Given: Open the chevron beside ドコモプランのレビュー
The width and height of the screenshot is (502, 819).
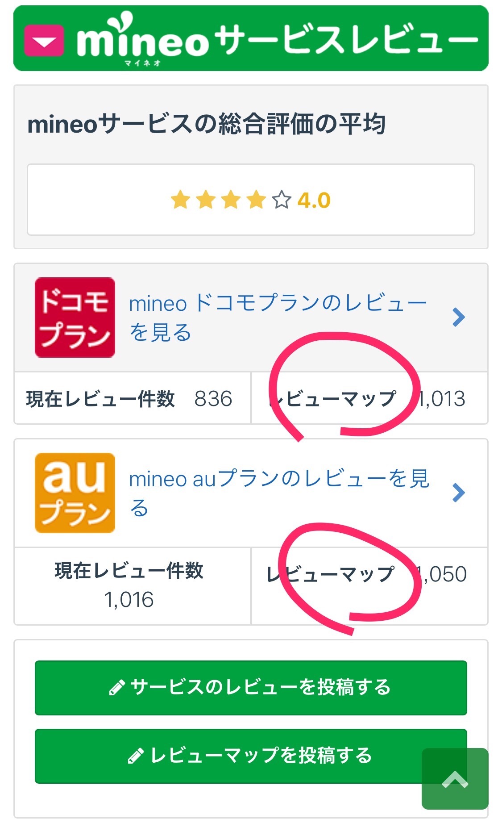Looking at the screenshot, I should [459, 318].
